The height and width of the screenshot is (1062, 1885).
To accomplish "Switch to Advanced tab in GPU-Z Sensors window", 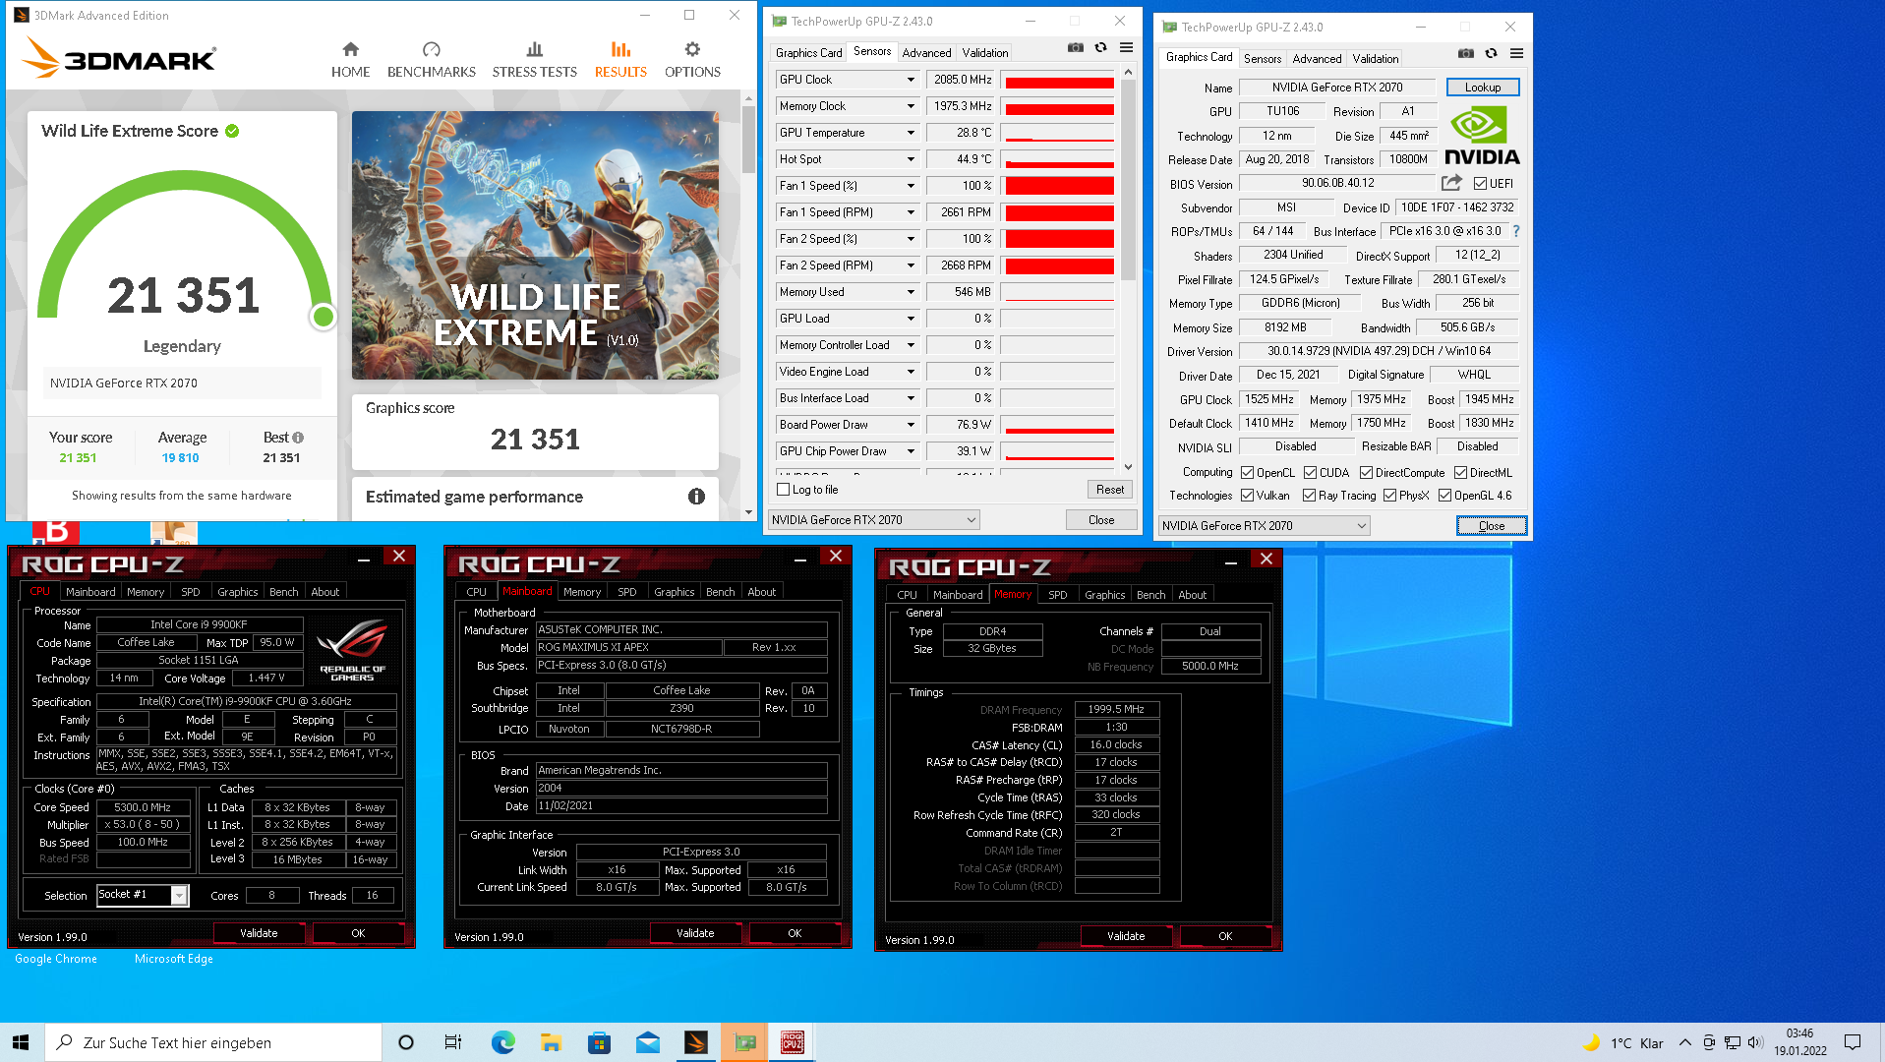I will point(926,53).
